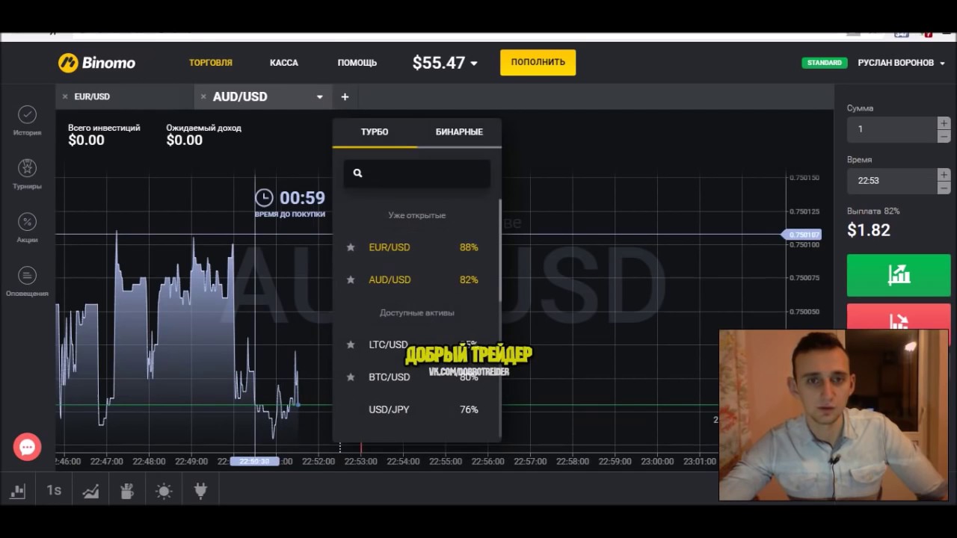This screenshot has width=957, height=538.
Task: Click the Сумма amount field
Action: [x=892, y=129]
